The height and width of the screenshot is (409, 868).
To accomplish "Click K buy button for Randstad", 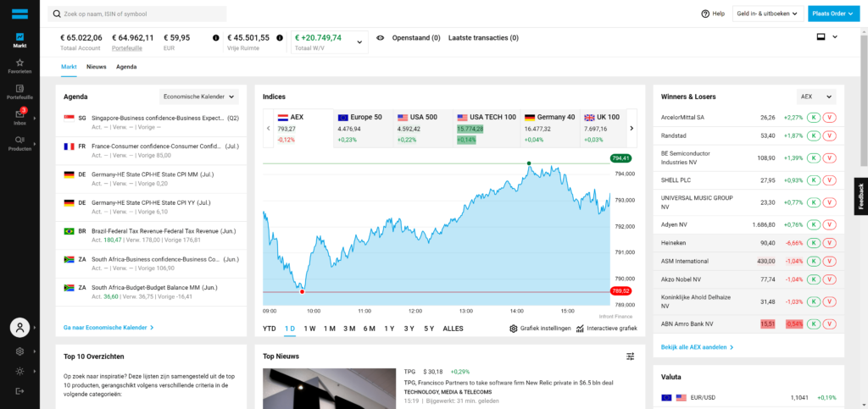I will [813, 136].
